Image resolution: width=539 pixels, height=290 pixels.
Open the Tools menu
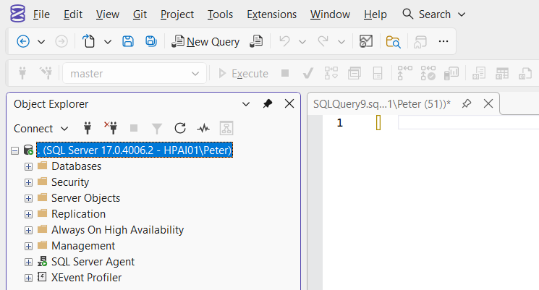point(220,14)
